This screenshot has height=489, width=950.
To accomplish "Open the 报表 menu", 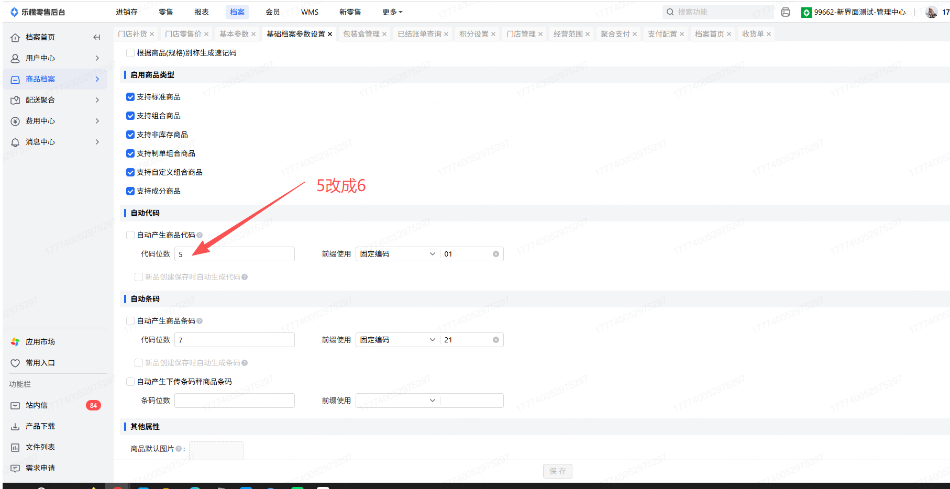I will point(202,12).
